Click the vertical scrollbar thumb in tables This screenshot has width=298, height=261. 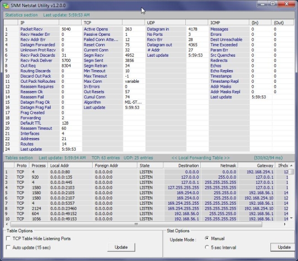pos(291,172)
